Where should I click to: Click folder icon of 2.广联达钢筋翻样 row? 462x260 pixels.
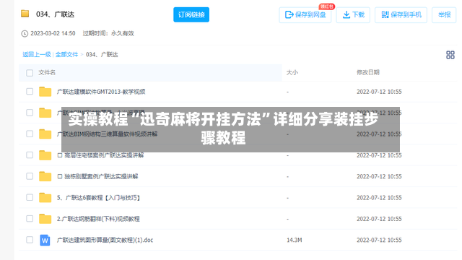pyautogui.click(x=45, y=219)
